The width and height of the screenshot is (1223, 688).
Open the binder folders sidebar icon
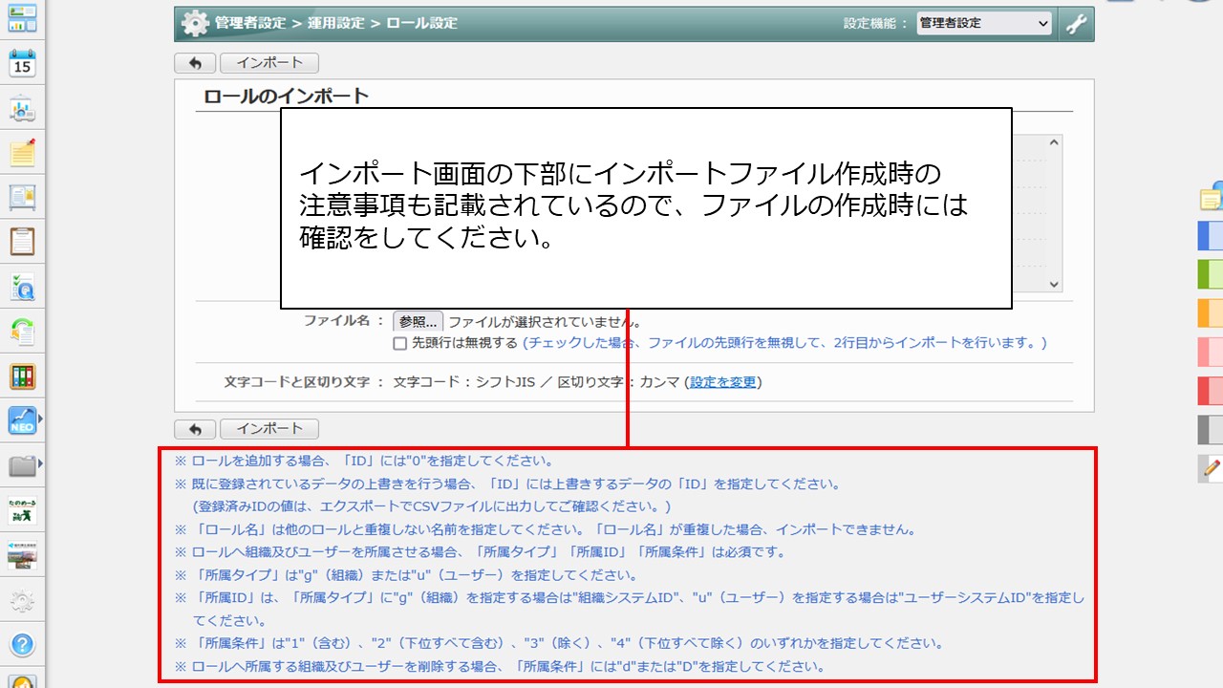[22, 376]
